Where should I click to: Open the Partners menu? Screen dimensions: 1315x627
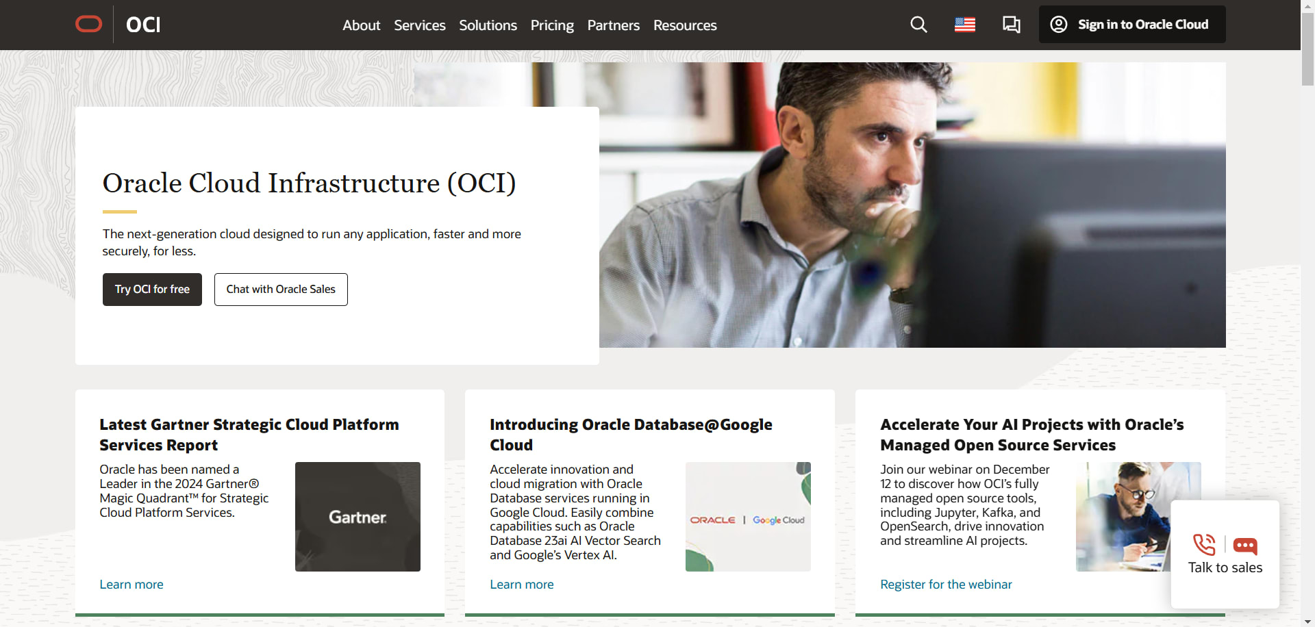pos(614,25)
